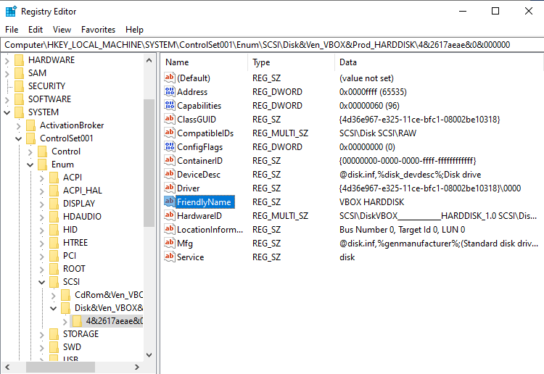Click the SAM folder icon
The height and width of the screenshot is (374, 544).
click(x=19, y=73)
